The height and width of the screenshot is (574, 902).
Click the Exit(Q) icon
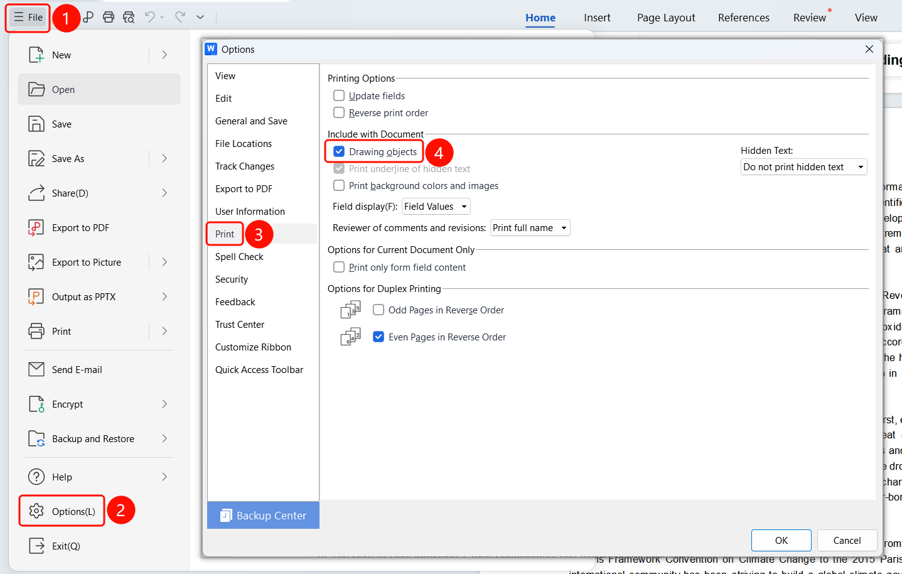(x=36, y=546)
